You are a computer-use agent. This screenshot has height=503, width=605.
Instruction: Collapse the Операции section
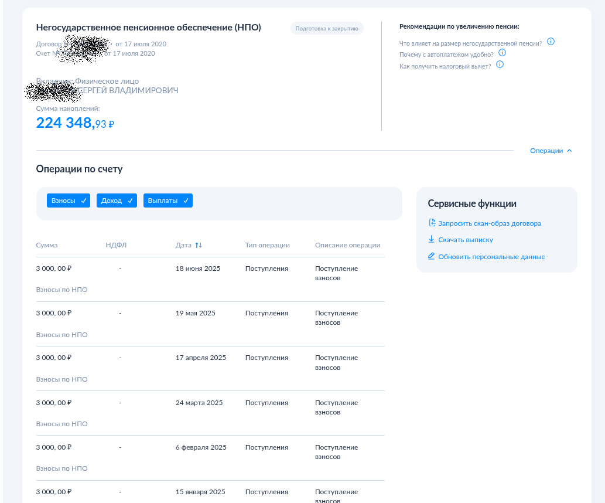coord(551,151)
